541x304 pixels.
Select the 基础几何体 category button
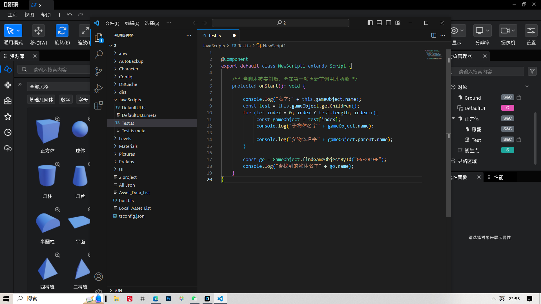pyautogui.click(x=41, y=100)
